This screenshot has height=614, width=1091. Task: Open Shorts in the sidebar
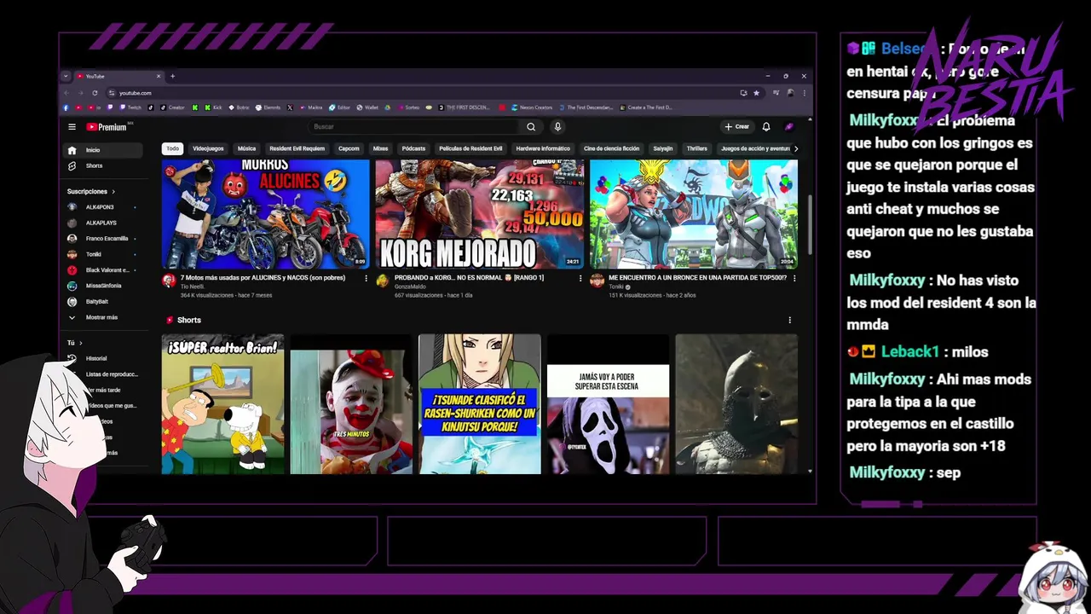104,165
